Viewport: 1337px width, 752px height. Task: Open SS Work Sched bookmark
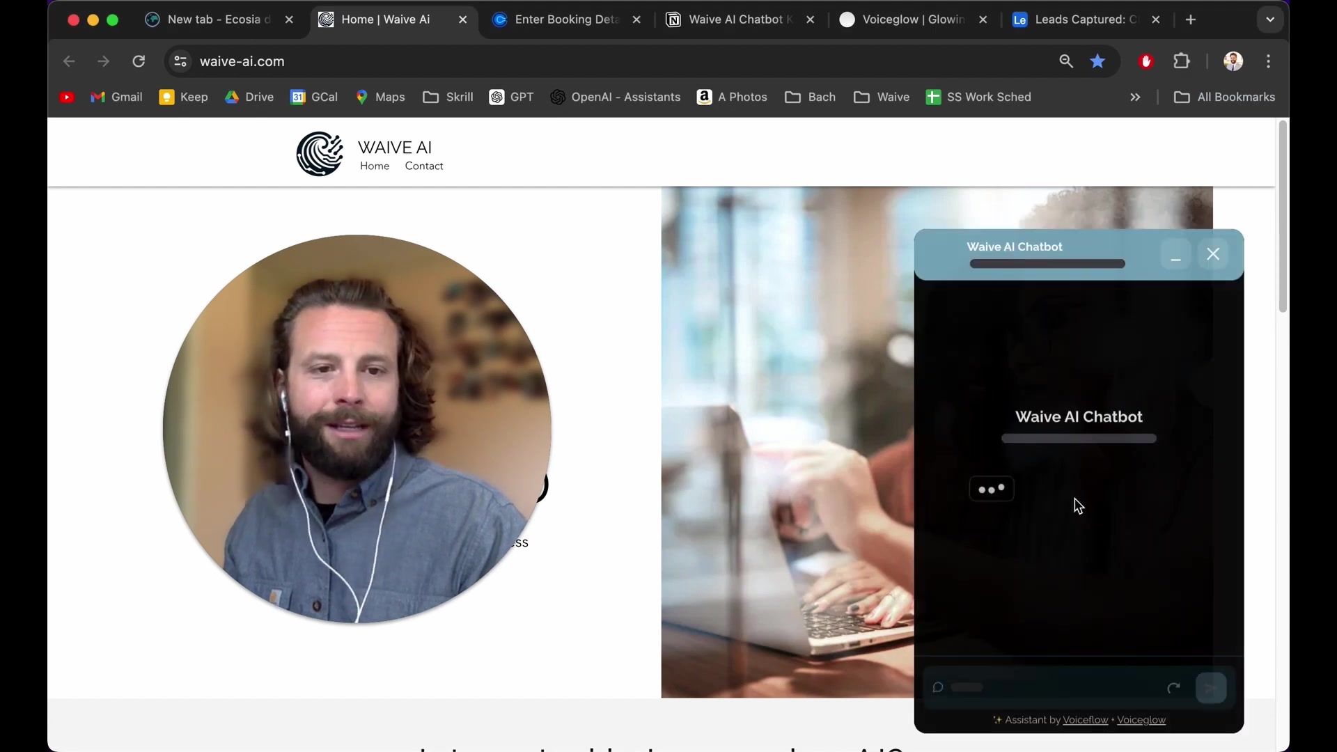(978, 97)
